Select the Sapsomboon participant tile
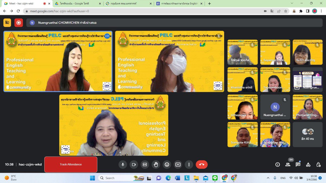Image resolution: width=326 pixels, height=183 pixels. (x=275, y=80)
